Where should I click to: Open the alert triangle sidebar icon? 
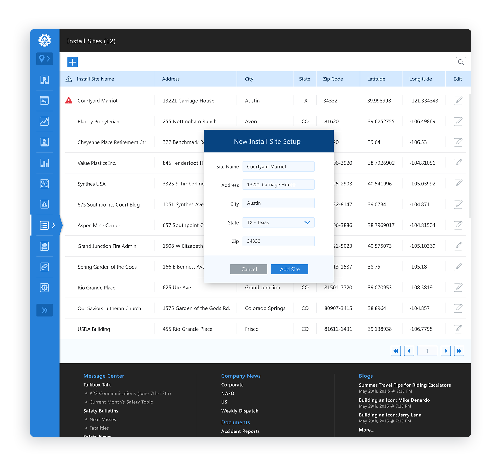[45, 204]
